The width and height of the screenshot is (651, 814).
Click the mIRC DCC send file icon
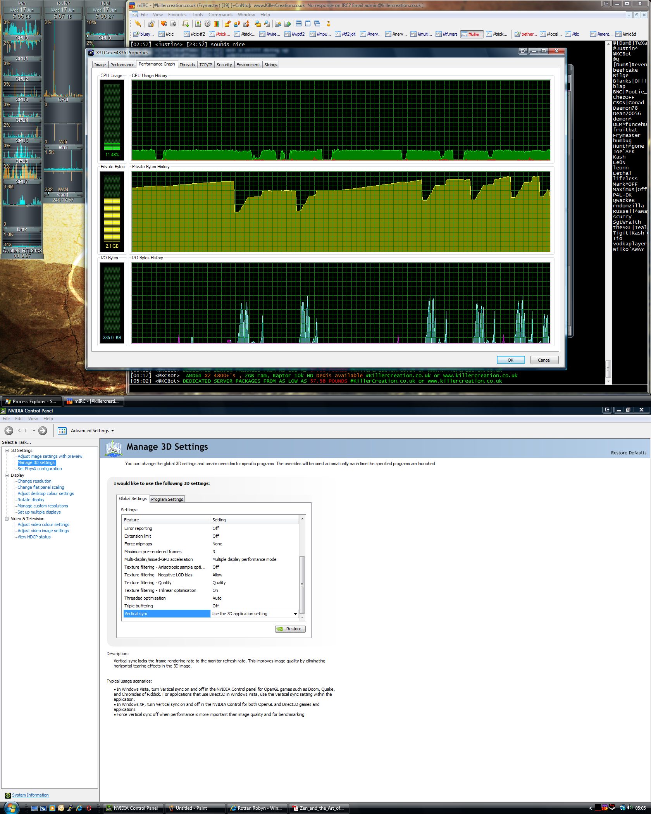(x=228, y=24)
